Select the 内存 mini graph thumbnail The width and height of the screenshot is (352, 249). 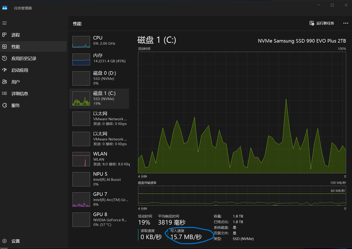(x=81, y=60)
